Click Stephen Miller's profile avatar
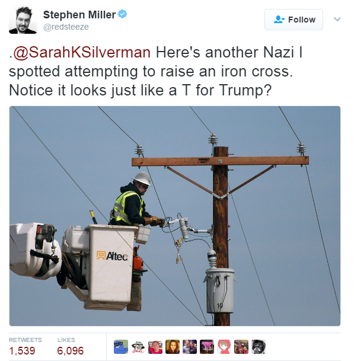 pos(23,20)
